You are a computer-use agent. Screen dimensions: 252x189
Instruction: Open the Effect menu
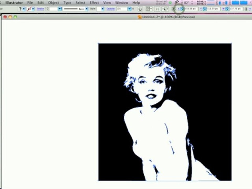click(94, 3)
